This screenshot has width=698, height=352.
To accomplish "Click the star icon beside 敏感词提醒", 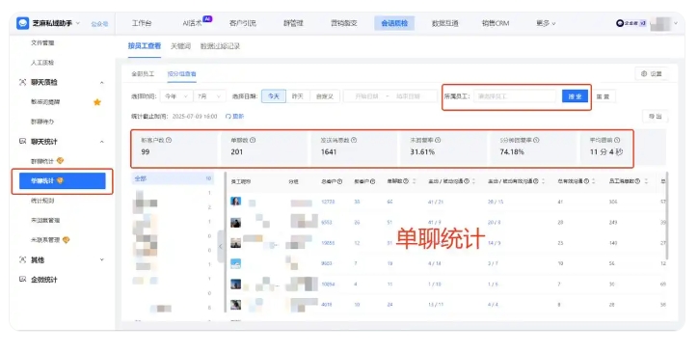I will click(97, 102).
